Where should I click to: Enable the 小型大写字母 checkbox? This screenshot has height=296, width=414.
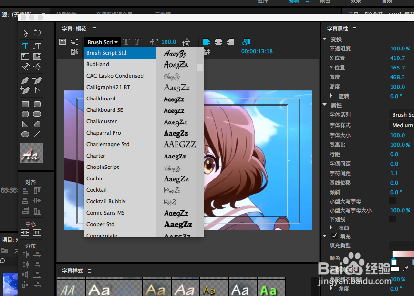pos(393,201)
